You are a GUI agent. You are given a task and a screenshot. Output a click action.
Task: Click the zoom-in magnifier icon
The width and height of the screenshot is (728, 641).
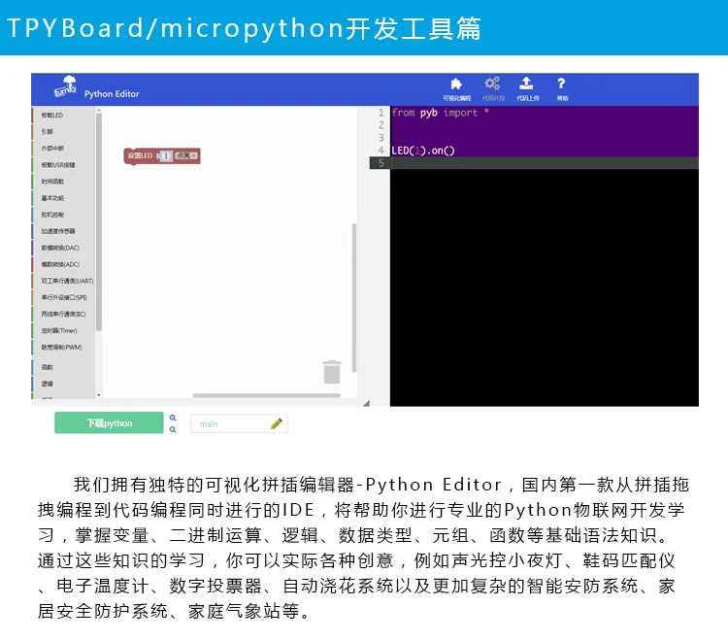tap(173, 418)
